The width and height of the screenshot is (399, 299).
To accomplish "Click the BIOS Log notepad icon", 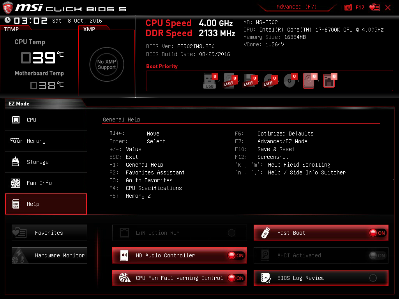I will tap(266, 278).
